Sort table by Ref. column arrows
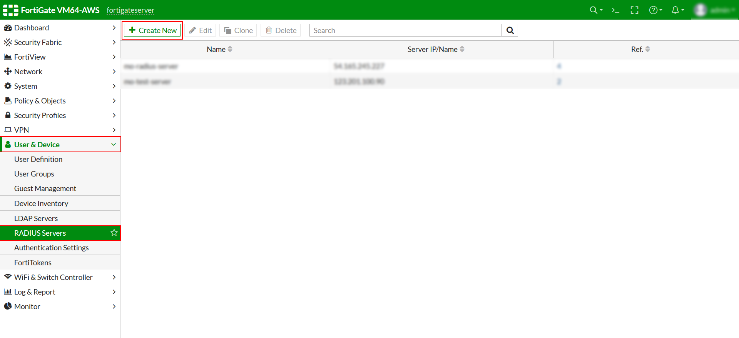 coord(648,49)
